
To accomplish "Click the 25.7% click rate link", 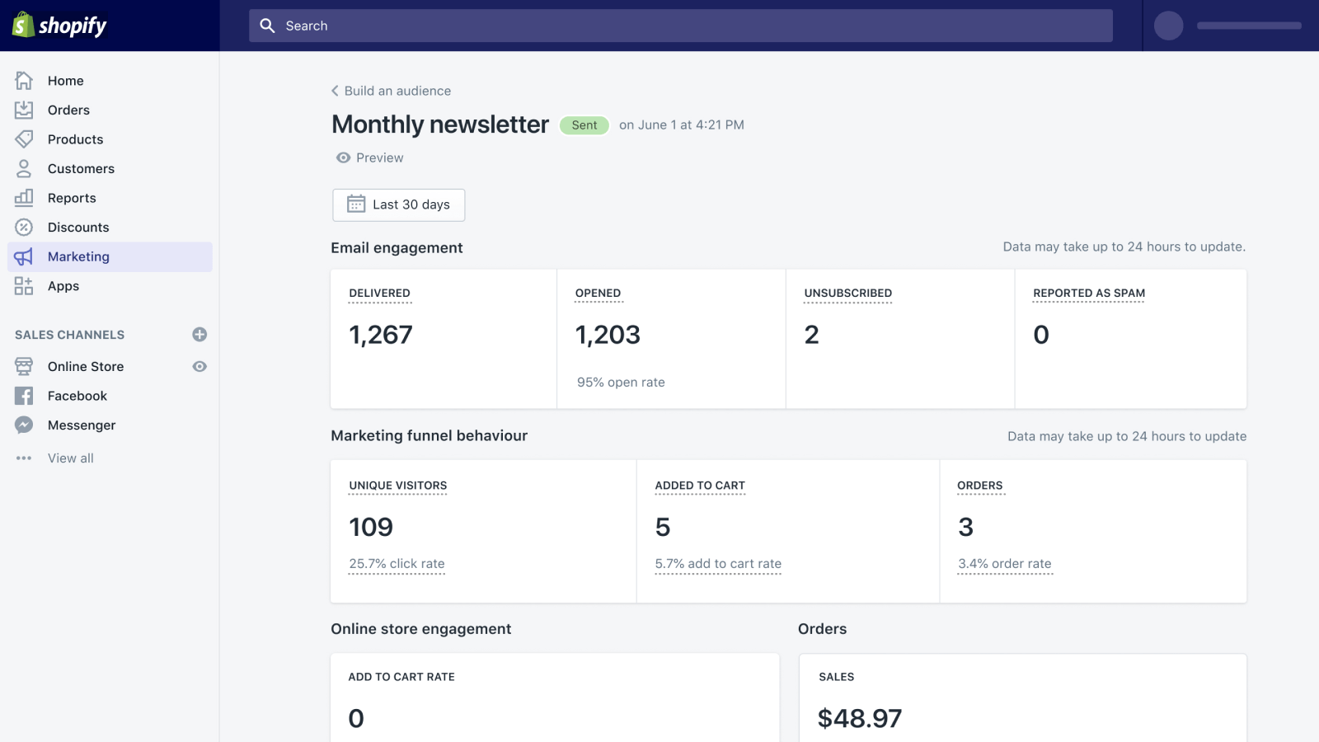I will [x=397, y=564].
